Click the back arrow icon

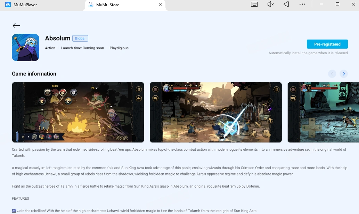click(x=16, y=26)
